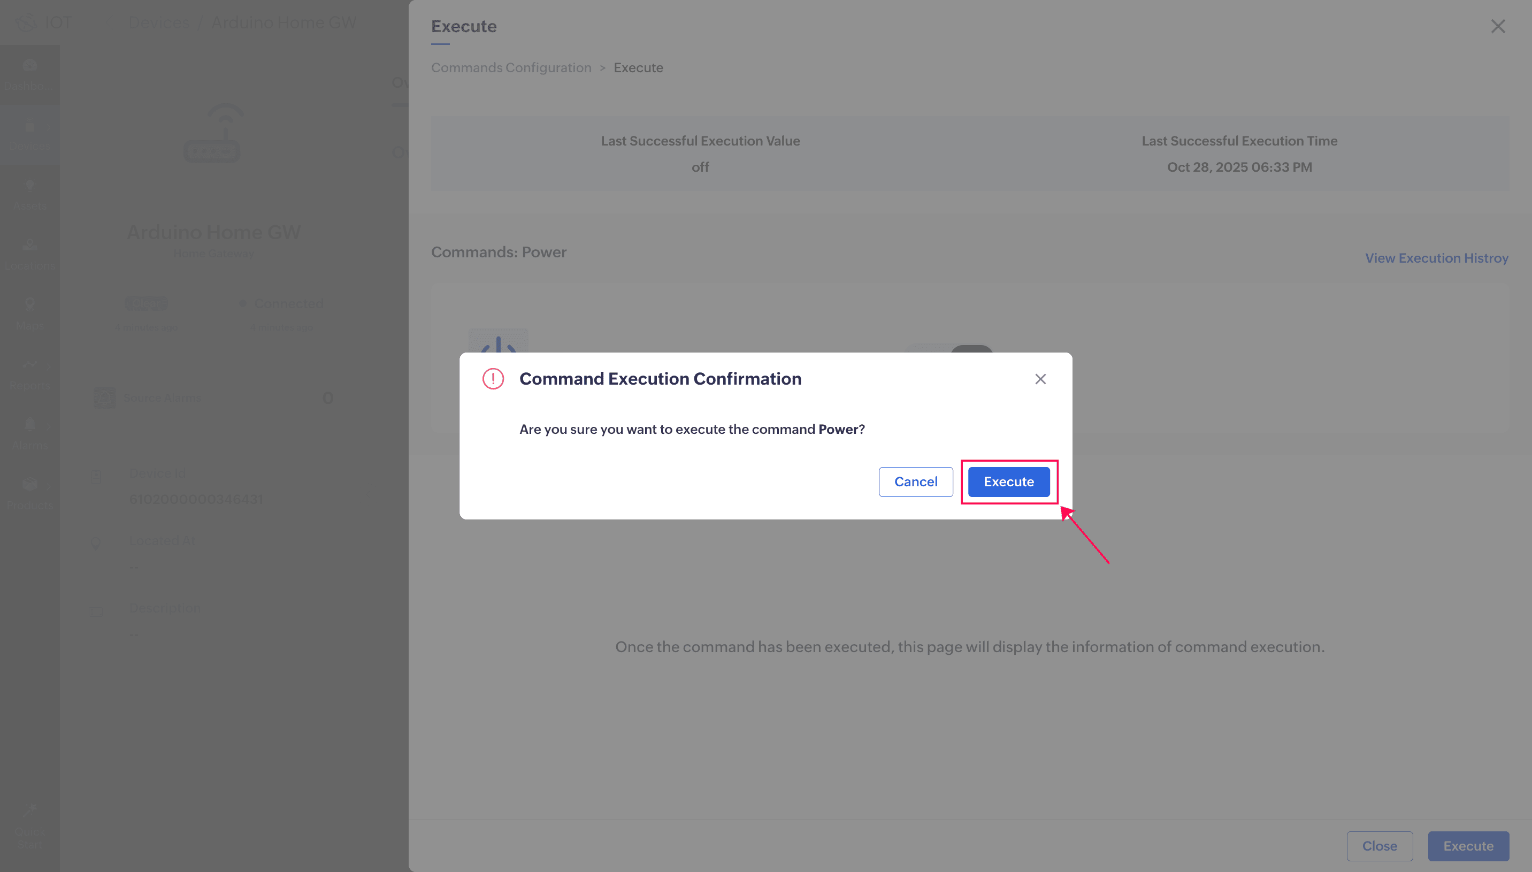
Task: Go to Commands Configuration breadcrumb
Action: [511, 68]
